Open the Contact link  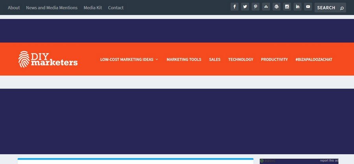point(116,8)
